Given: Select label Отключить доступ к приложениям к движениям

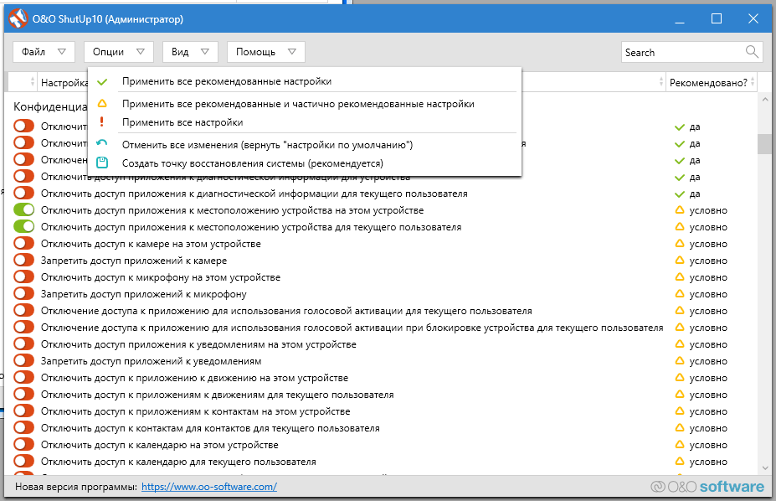Looking at the screenshot, I should (x=218, y=395).
